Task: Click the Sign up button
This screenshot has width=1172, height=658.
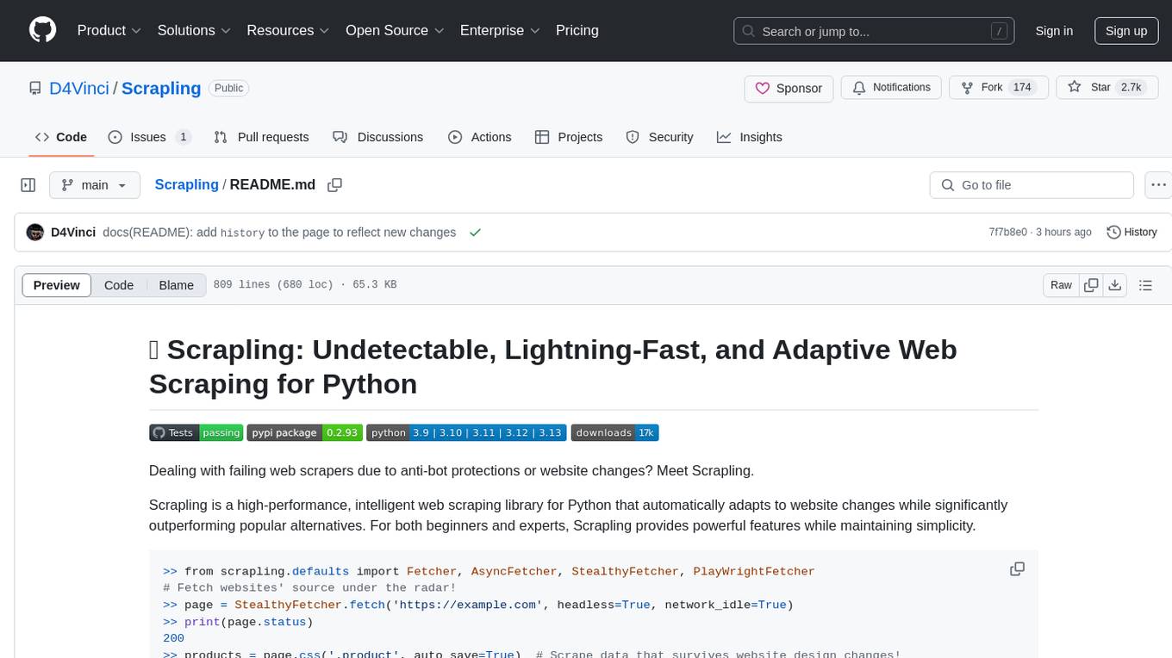Action: click(1126, 31)
